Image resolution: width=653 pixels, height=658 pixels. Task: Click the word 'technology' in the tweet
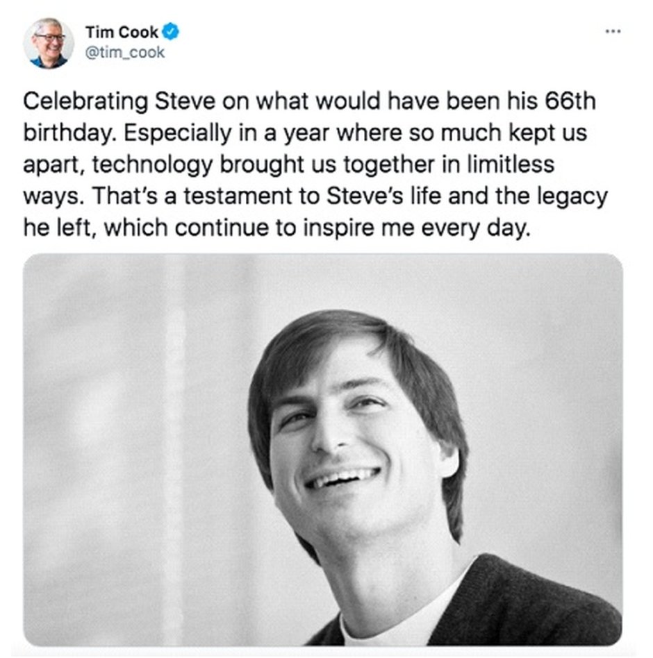[153, 165]
